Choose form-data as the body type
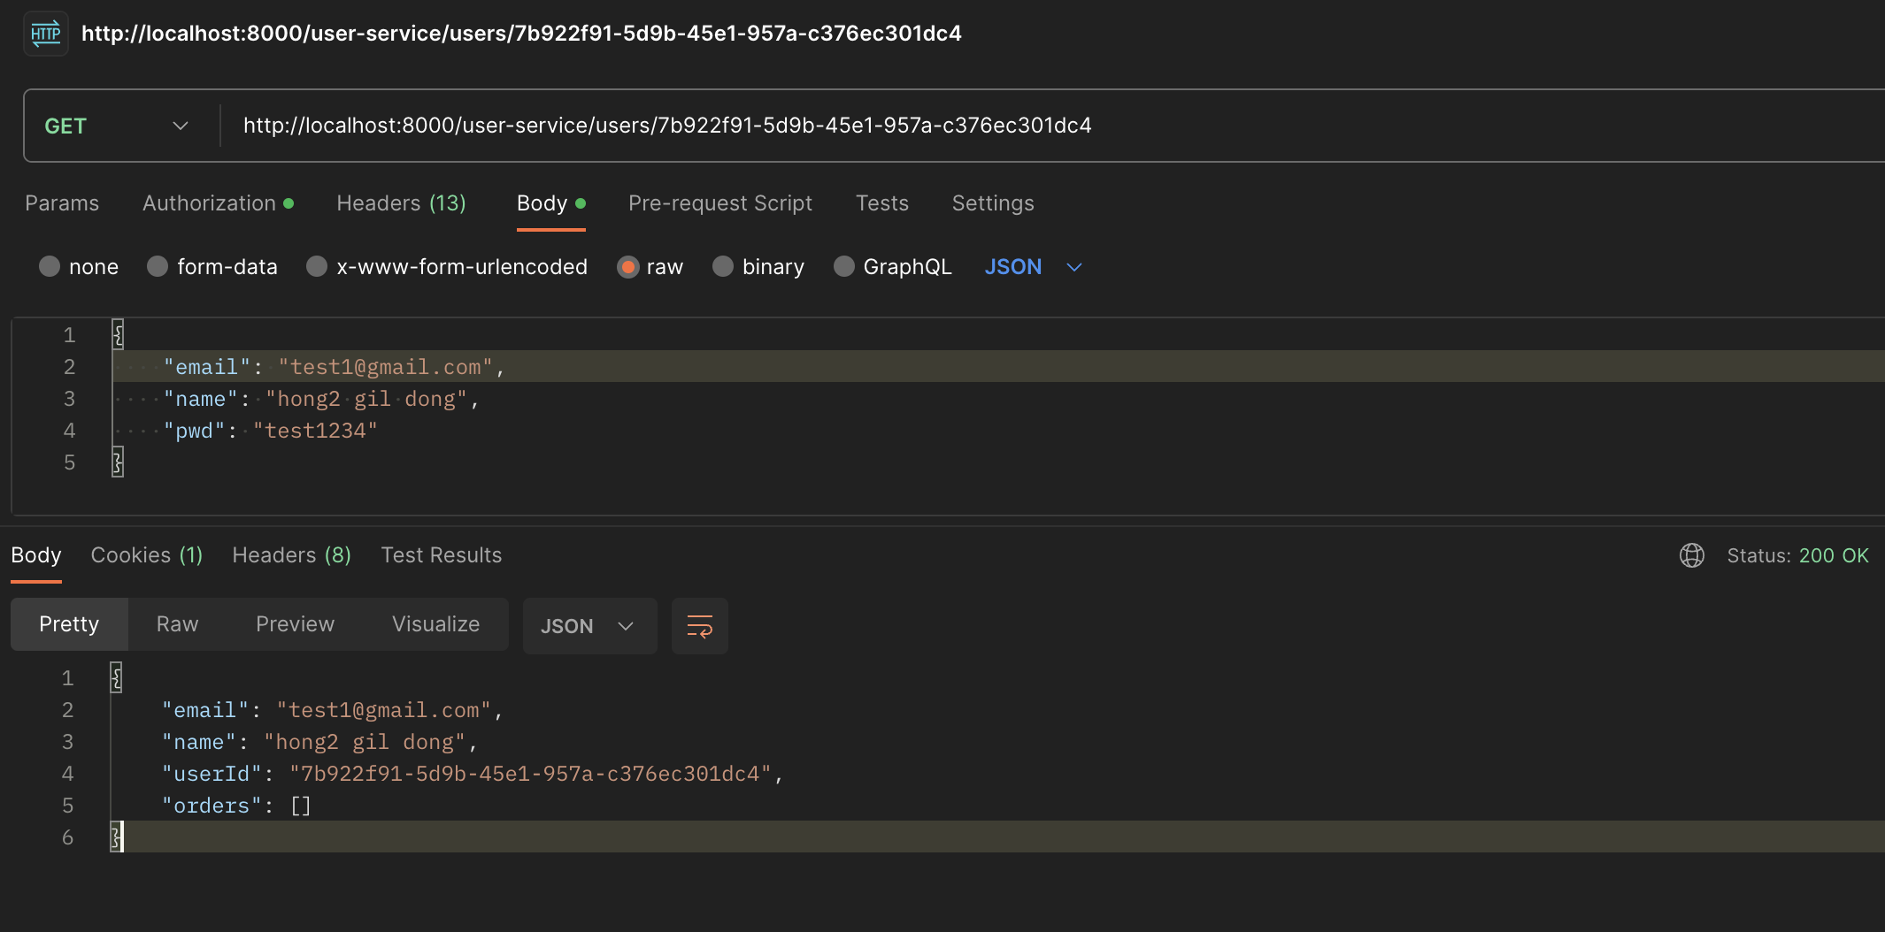 157,266
